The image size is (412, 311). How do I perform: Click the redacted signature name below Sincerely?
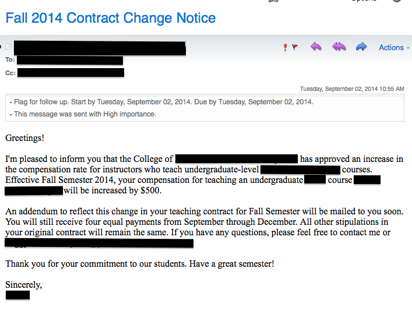(17, 295)
